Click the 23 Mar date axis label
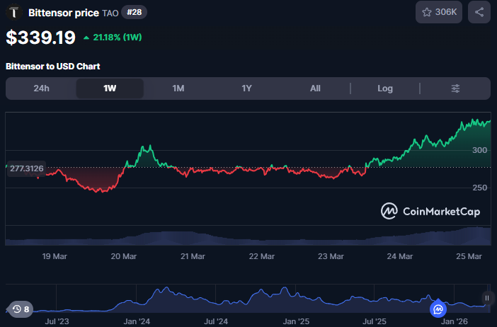 331,256
